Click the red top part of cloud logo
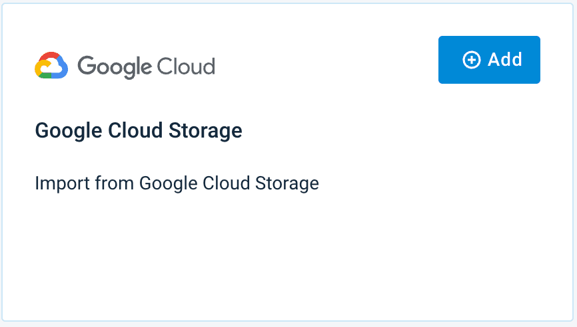The image size is (577, 327). [49, 56]
